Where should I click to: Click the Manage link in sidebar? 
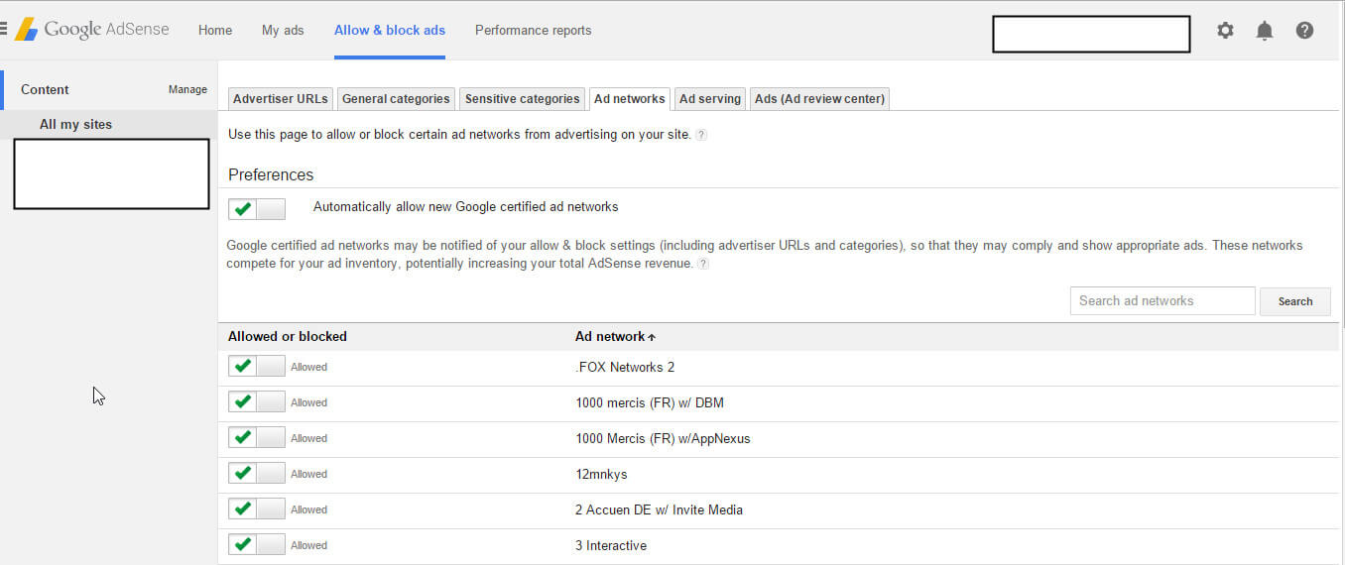point(187,89)
